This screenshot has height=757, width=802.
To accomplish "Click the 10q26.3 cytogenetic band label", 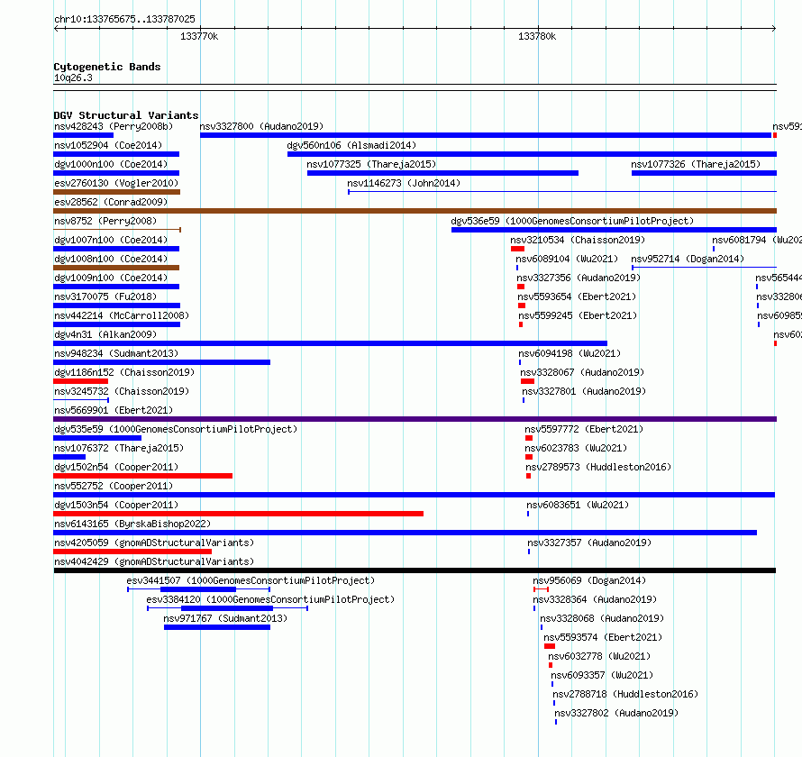I will 73,78.
